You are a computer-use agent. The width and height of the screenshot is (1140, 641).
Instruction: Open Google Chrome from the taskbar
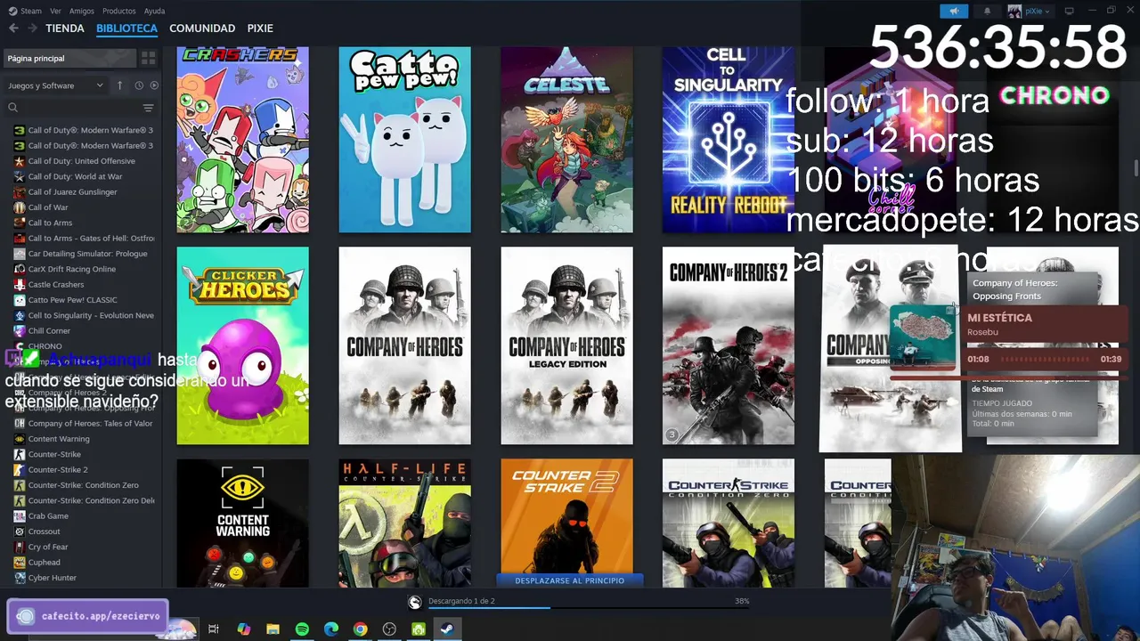coord(360,629)
